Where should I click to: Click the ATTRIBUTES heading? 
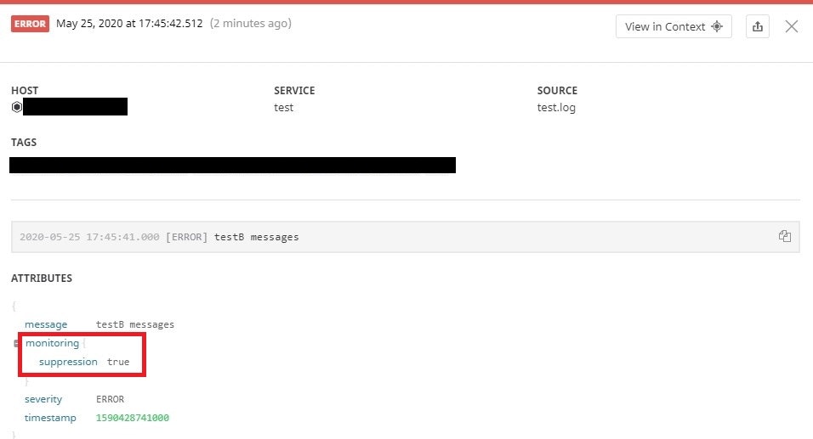42,278
